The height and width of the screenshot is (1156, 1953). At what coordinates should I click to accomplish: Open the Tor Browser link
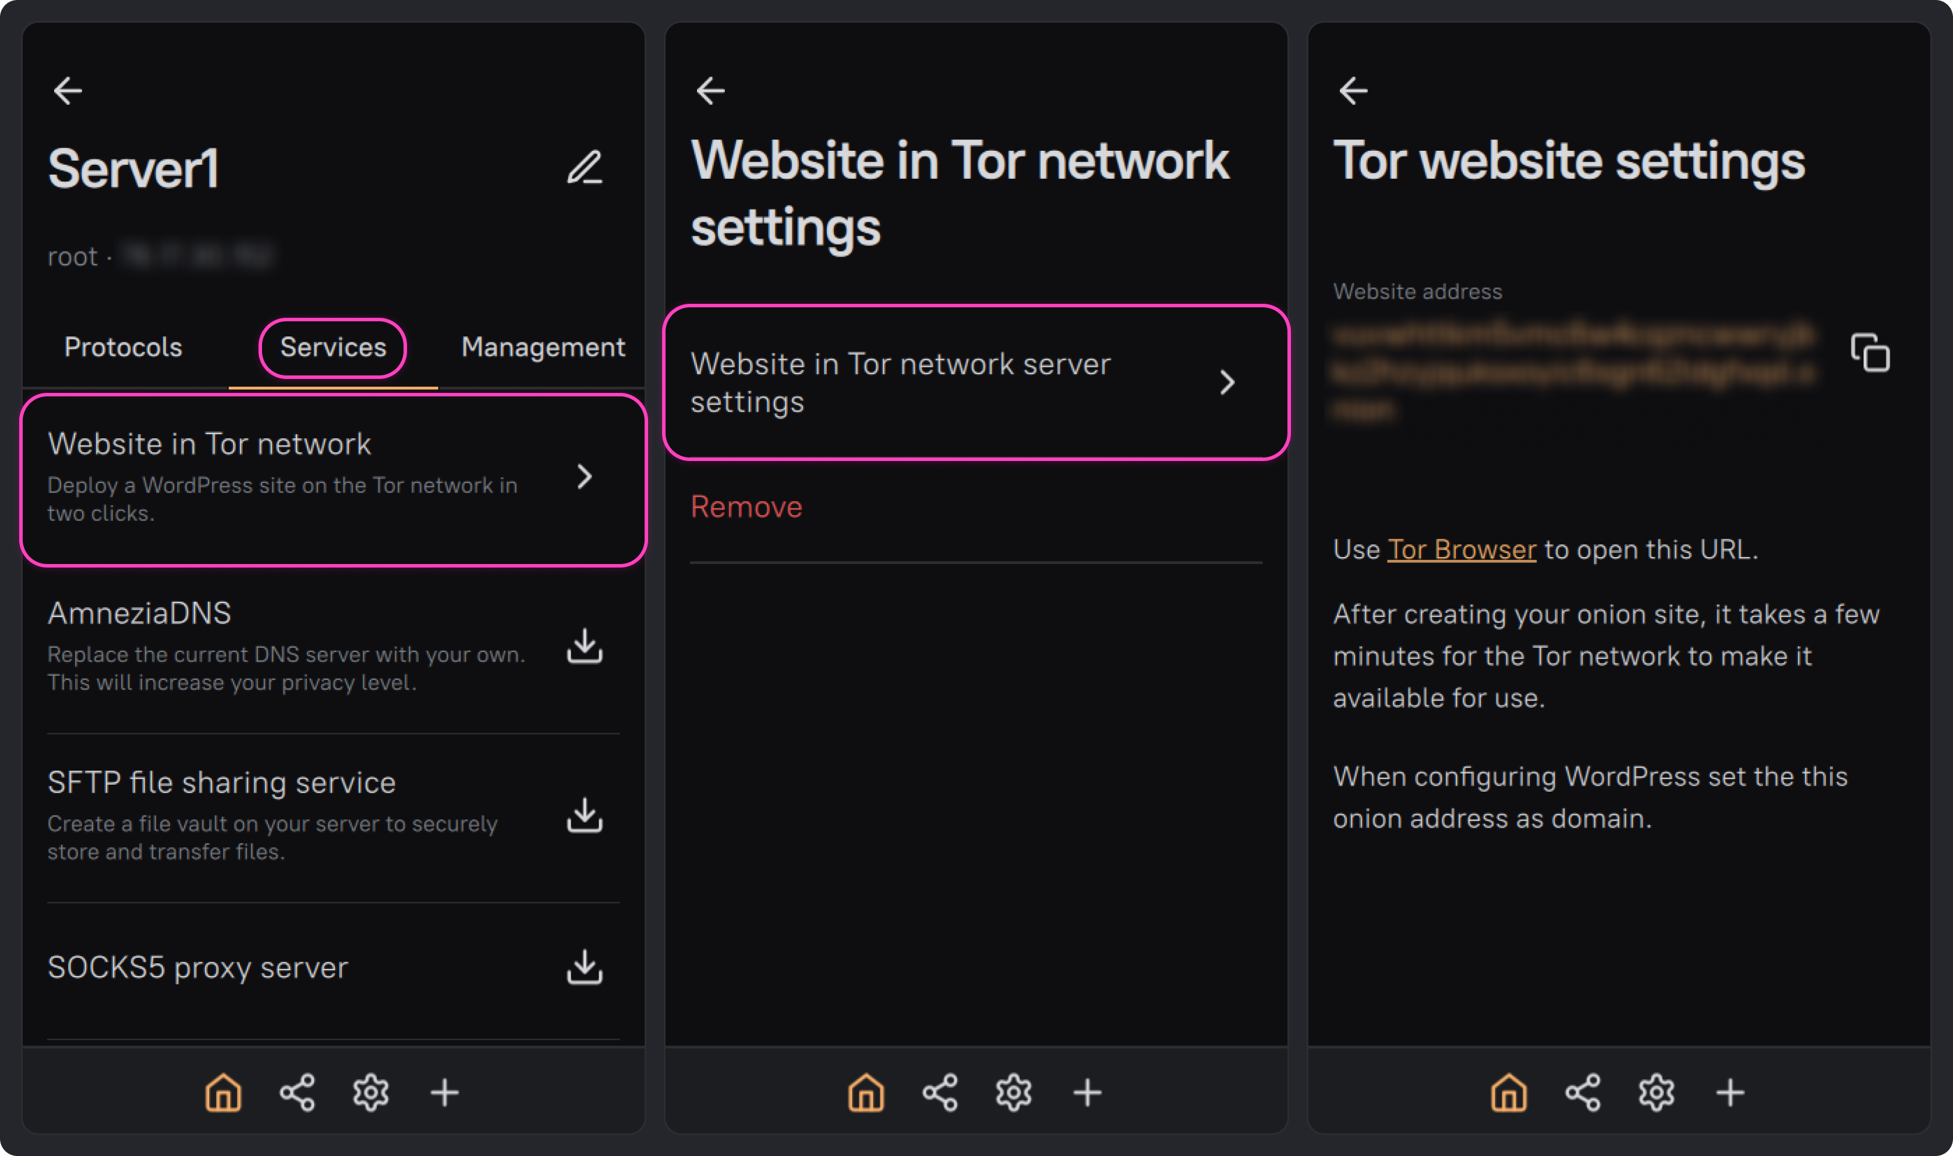pos(1462,549)
